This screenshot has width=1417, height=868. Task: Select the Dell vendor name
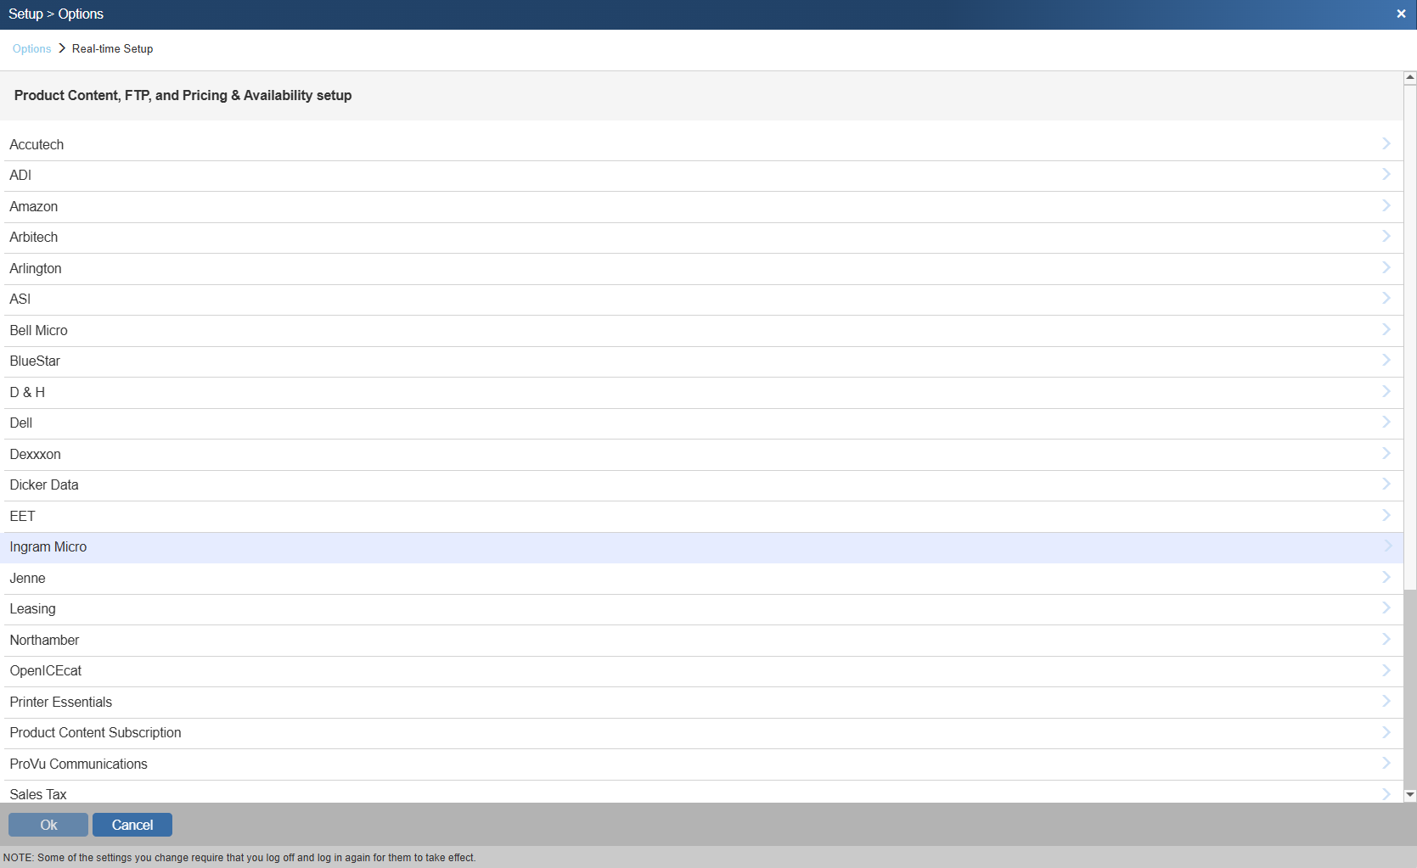[21, 423]
